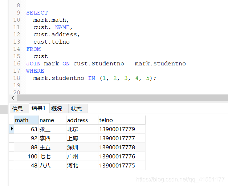Select address cell 上海
The height and width of the screenshot is (186, 228).
click(82, 138)
